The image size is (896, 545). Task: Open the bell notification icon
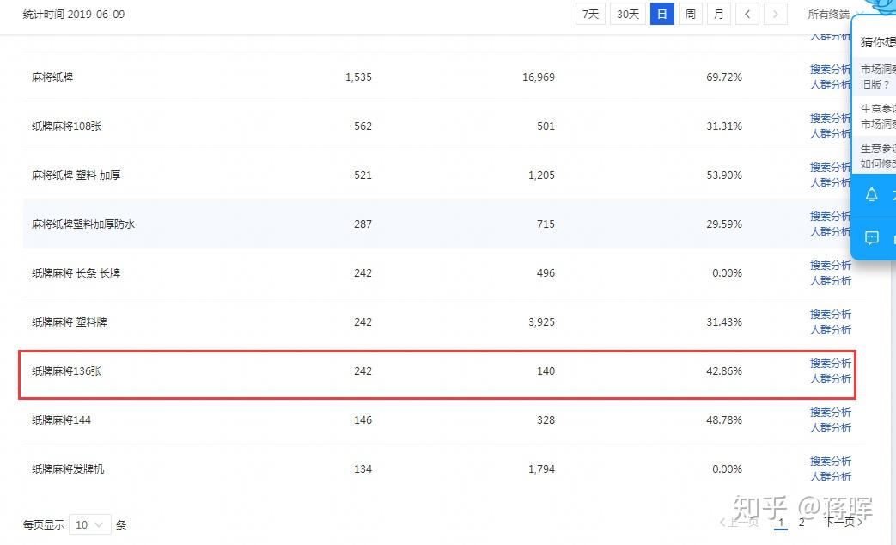871,195
